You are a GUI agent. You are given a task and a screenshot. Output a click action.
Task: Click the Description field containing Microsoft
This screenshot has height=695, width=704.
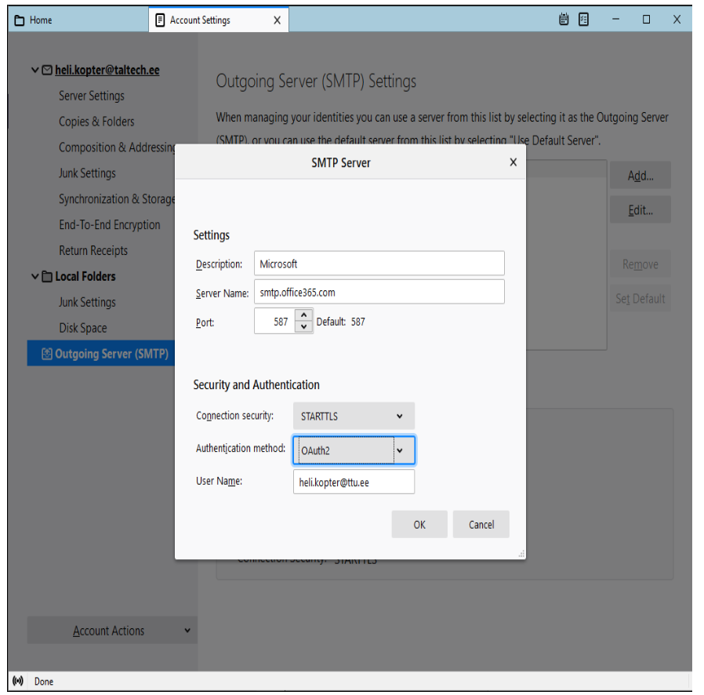379,264
